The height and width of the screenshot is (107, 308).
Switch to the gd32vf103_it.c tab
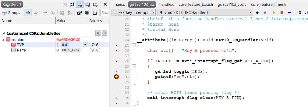pos(142,4)
